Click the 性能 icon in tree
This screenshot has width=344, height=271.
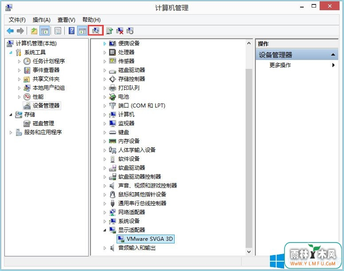point(27,97)
